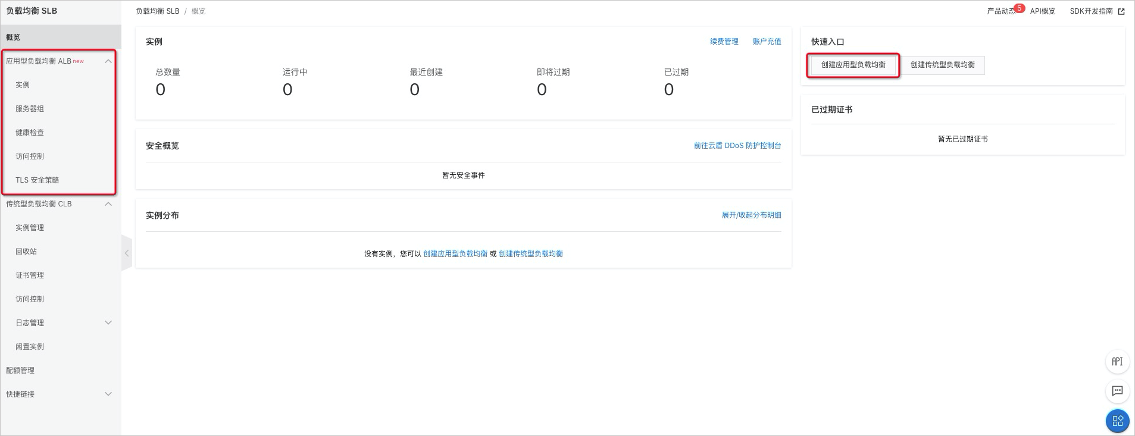
Task: Open the 账户充值 link
Action: 767,42
